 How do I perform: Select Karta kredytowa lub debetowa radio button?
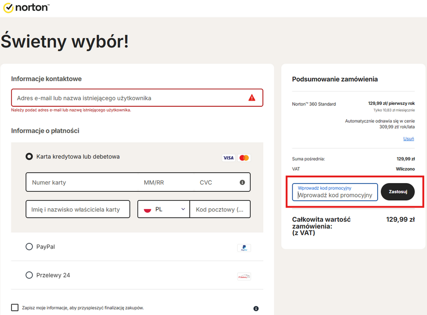pos(29,157)
